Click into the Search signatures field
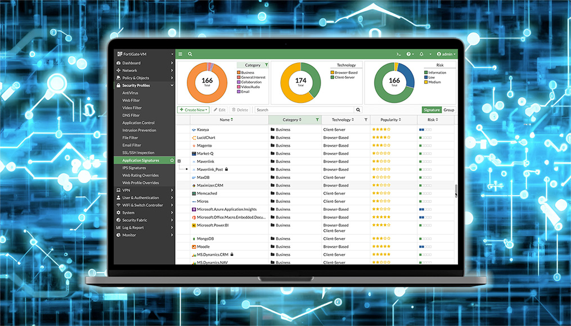The image size is (571, 326). click(x=304, y=110)
